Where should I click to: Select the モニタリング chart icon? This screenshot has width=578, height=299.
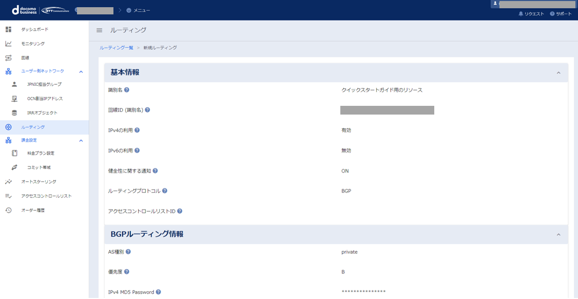9,44
